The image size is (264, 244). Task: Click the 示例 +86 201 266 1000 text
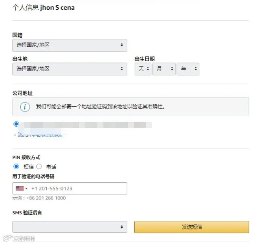coord(39,198)
